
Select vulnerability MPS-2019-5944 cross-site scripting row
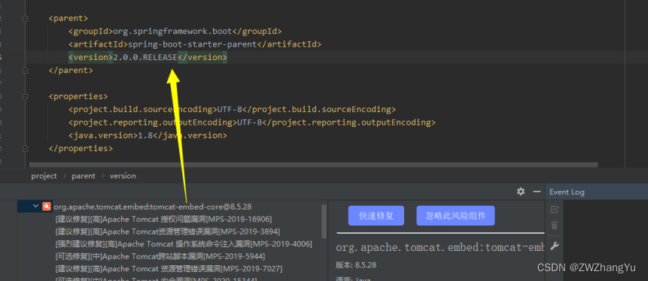[x=160, y=256]
